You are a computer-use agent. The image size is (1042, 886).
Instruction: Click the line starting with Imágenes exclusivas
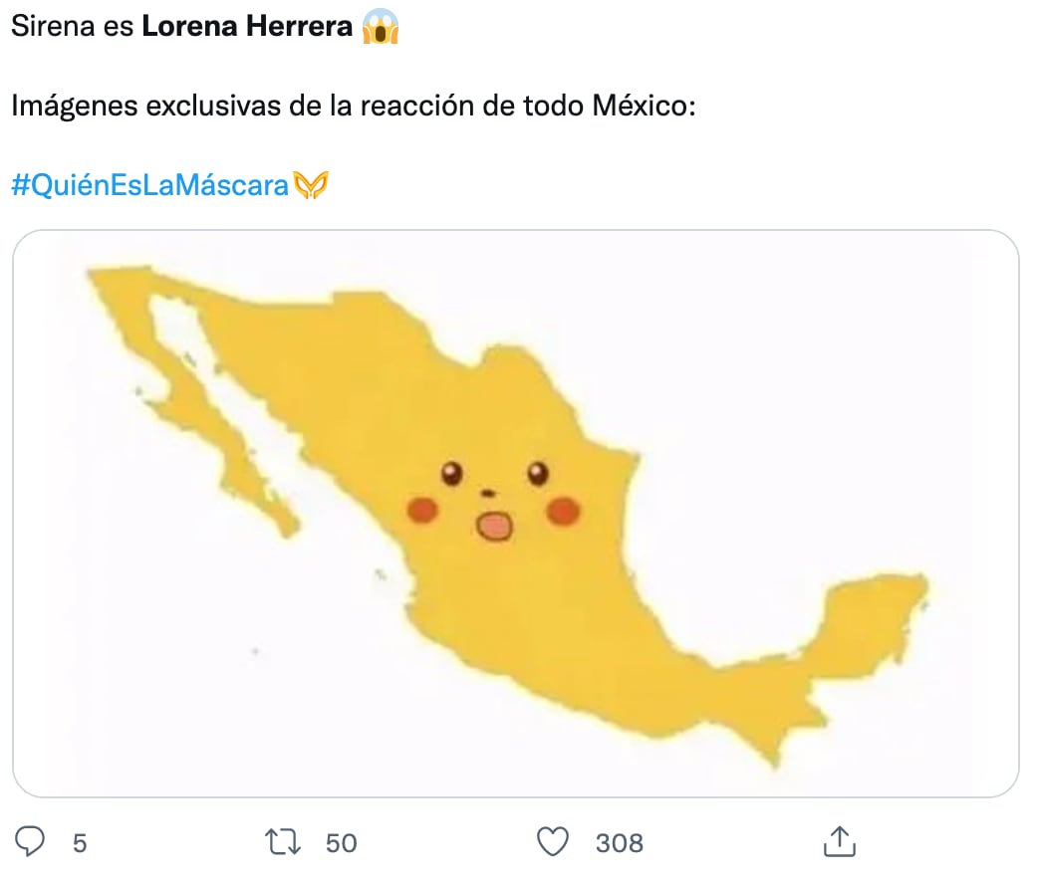pyautogui.click(x=353, y=106)
